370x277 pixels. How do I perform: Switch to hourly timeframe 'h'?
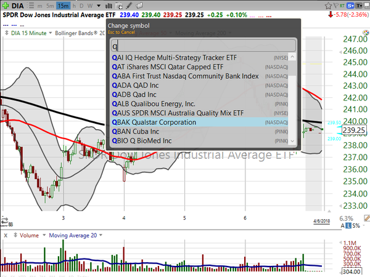[74, 6]
